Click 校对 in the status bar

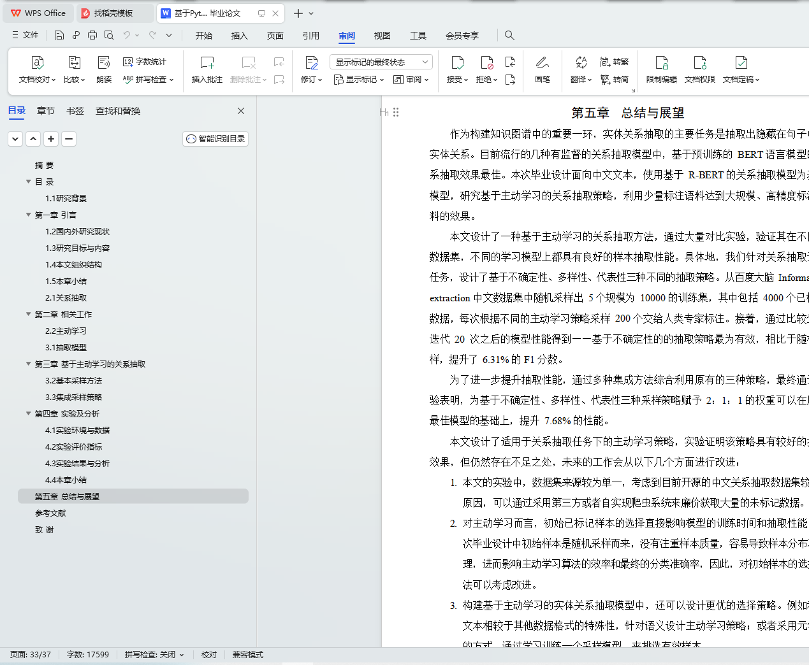[209, 655]
